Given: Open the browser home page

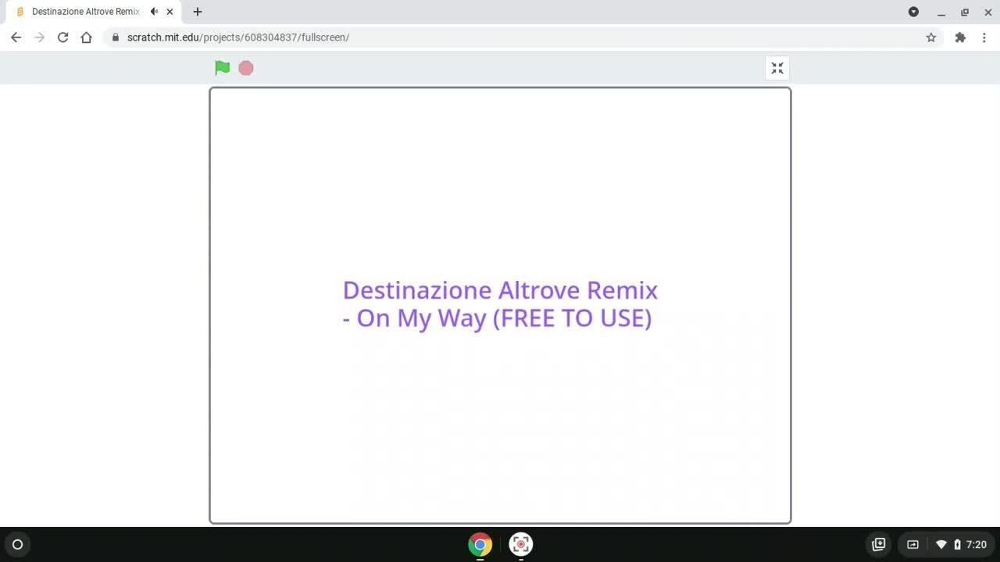Looking at the screenshot, I should click(x=86, y=37).
